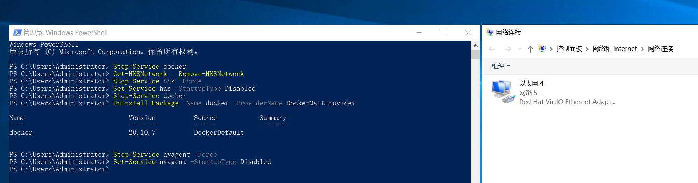Click the Get-HNSNetwork command text
This screenshot has width=698, height=183.
140,74
